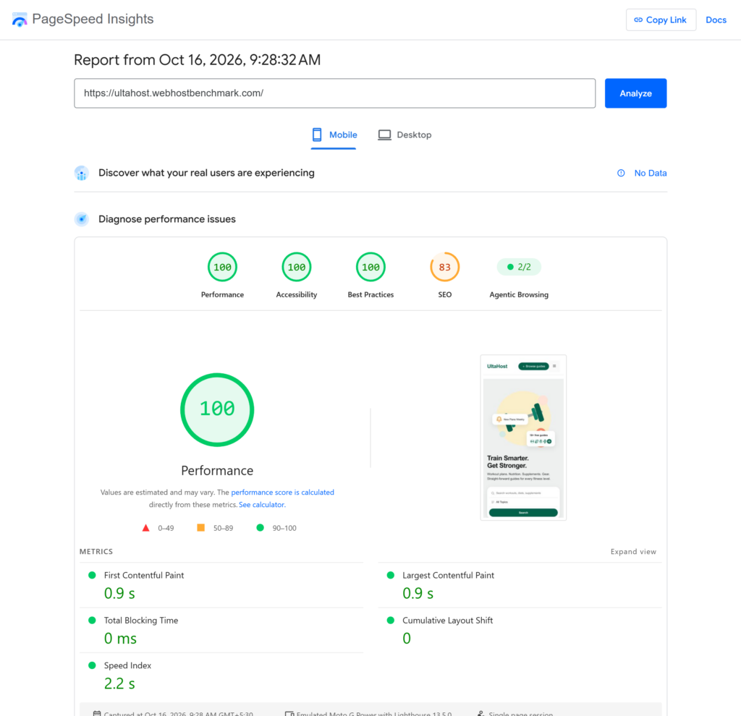Open the No Data link
741x716 pixels.
click(x=651, y=173)
